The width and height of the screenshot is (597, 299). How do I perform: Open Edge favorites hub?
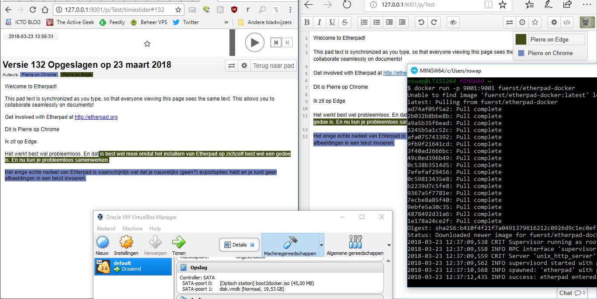tap(530, 4)
